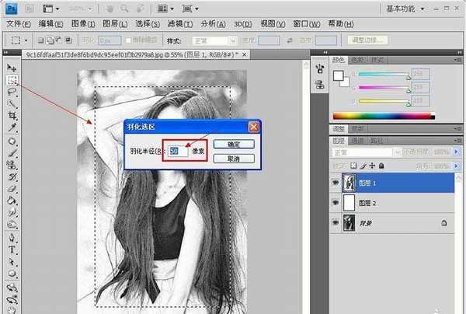The height and width of the screenshot is (314, 466).
Task: Select the Rectangular Marquee tool in toolbox
Action: click(x=12, y=80)
